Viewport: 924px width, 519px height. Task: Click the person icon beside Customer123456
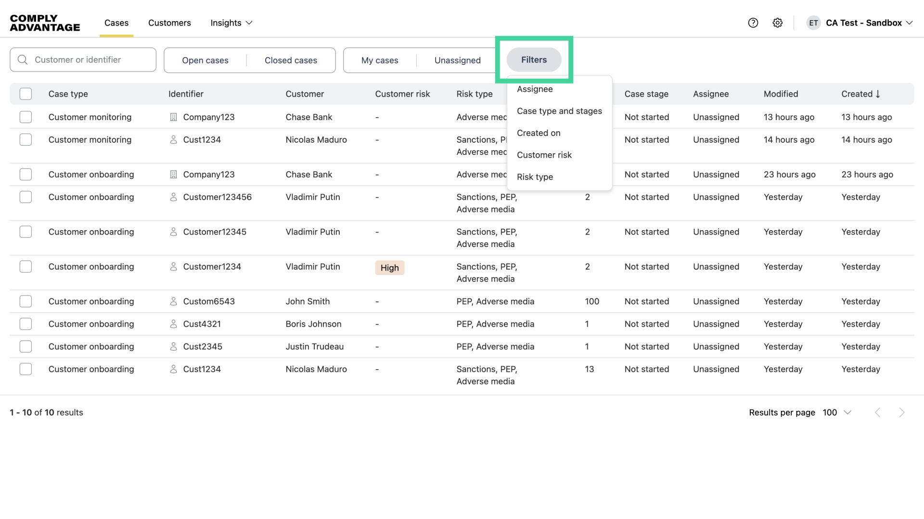[174, 197]
